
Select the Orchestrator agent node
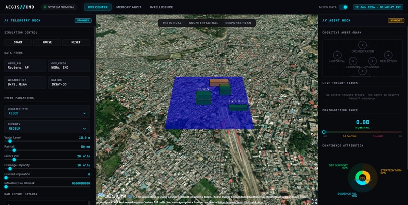363,45
